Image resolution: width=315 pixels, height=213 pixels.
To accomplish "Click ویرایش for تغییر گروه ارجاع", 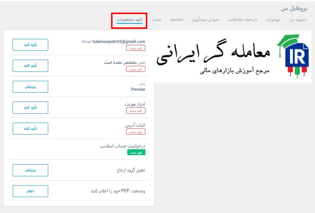I will tap(30, 170).
